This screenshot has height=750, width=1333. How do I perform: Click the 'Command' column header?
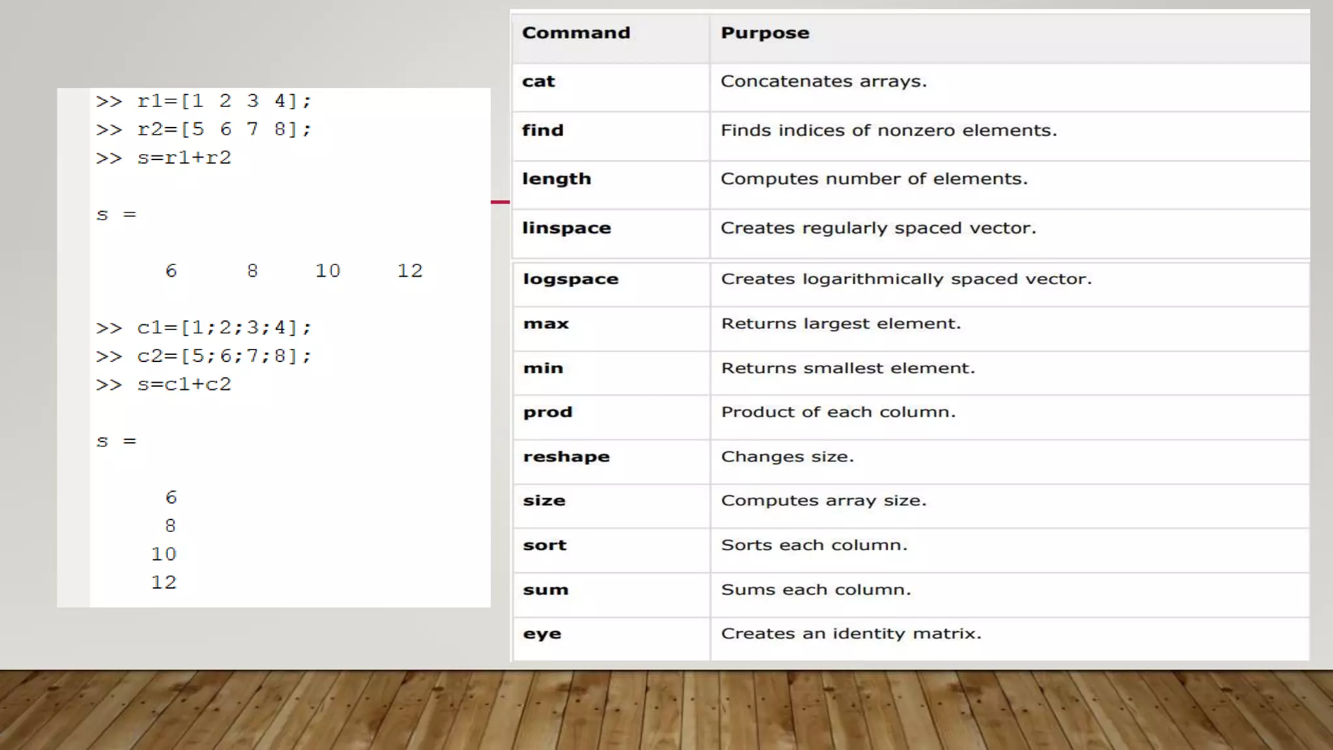tap(576, 33)
